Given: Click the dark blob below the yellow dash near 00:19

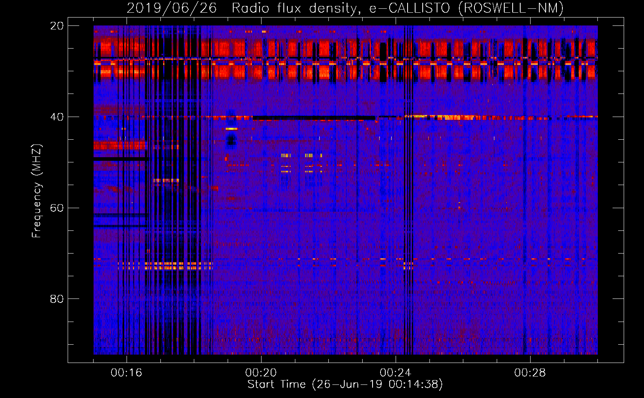Looking at the screenshot, I should pyautogui.click(x=231, y=140).
